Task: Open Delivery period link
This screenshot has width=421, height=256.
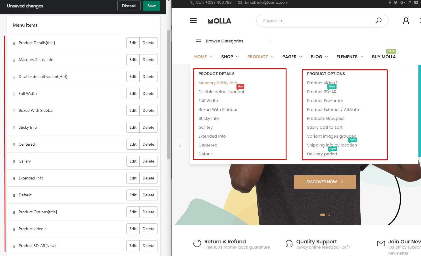Action: pyautogui.click(x=322, y=154)
